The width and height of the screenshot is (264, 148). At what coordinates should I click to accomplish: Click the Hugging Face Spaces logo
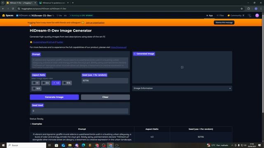point(8,16)
